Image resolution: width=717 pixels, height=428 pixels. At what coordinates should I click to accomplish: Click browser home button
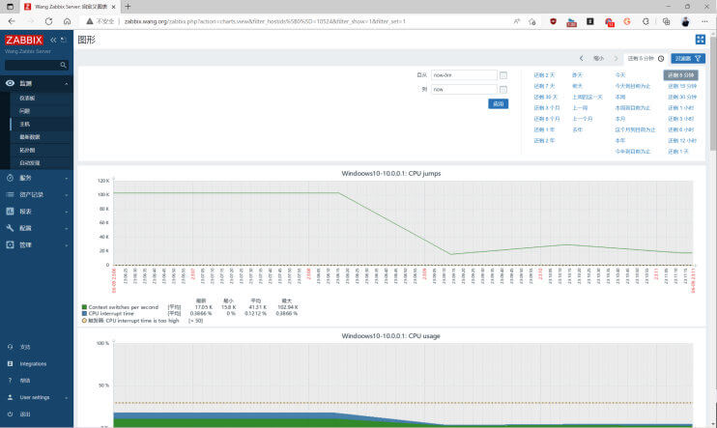click(x=68, y=21)
